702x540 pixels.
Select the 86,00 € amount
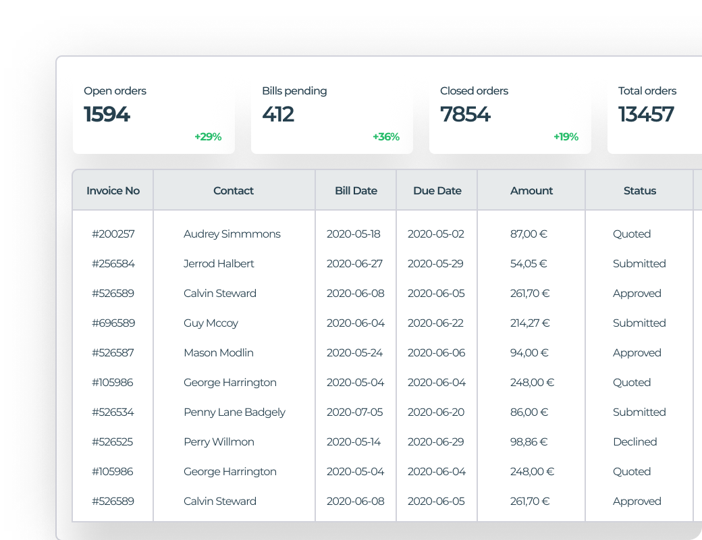[x=529, y=412]
